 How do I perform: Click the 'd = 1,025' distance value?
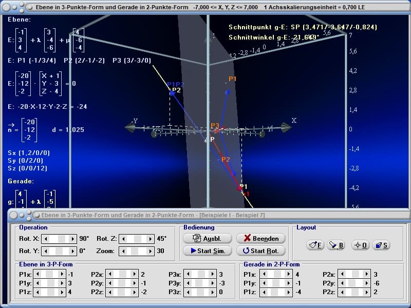[68, 130]
